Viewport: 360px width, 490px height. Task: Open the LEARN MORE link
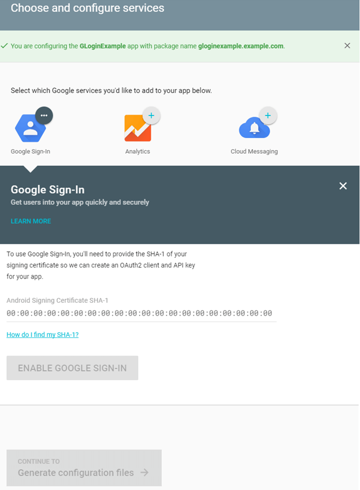coord(31,221)
